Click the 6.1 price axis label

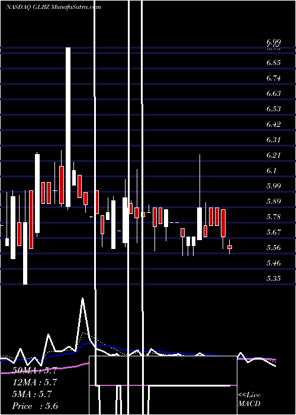[x=272, y=171]
